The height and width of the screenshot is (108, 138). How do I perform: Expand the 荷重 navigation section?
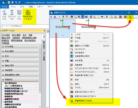(x=20, y=61)
